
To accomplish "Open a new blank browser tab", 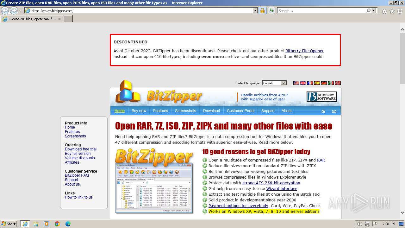I will pos(68,19).
